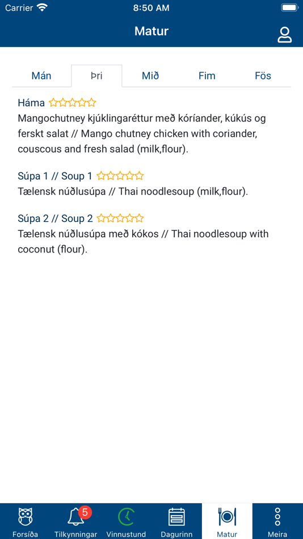This screenshot has width=303, height=539.
Task: Open the Dagurinn calendar icon
Action: pos(176,517)
